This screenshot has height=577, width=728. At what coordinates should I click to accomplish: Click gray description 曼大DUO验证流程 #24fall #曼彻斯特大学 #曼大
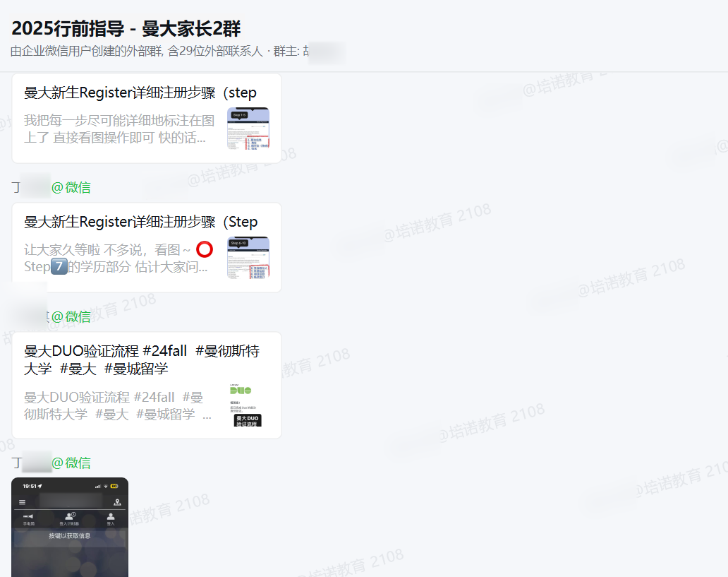pyautogui.click(x=118, y=405)
